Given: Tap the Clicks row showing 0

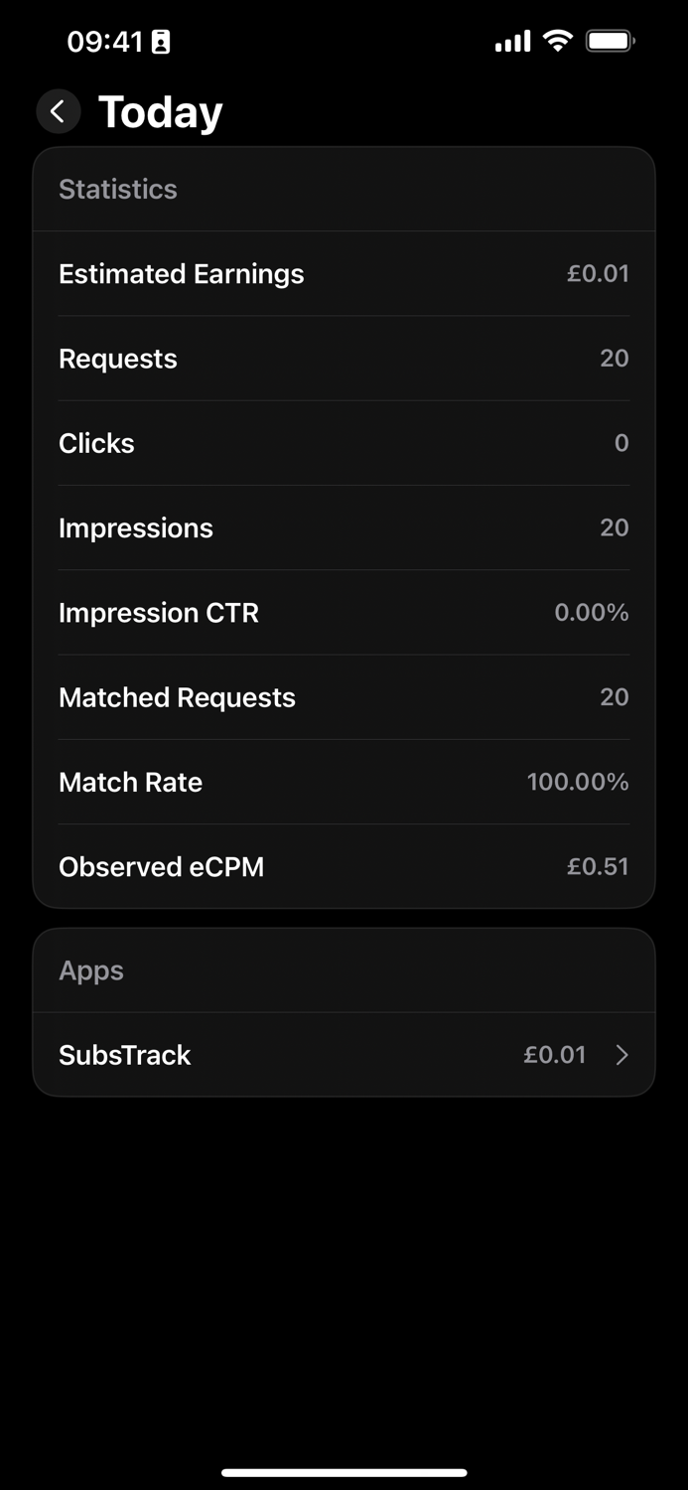Looking at the screenshot, I should coord(344,443).
